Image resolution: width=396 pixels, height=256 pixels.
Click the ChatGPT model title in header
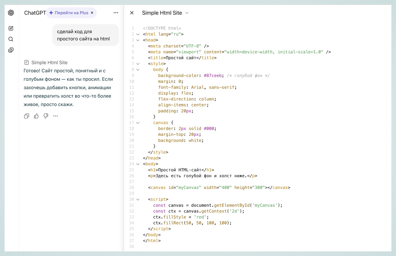tap(35, 13)
